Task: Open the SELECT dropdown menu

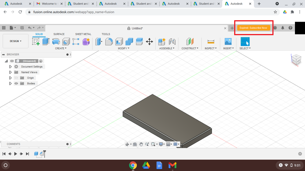Action: tap(245, 48)
